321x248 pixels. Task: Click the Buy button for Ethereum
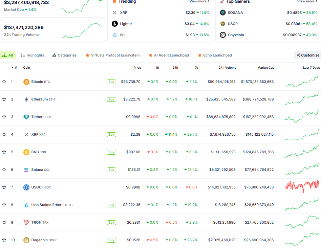point(111,99)
